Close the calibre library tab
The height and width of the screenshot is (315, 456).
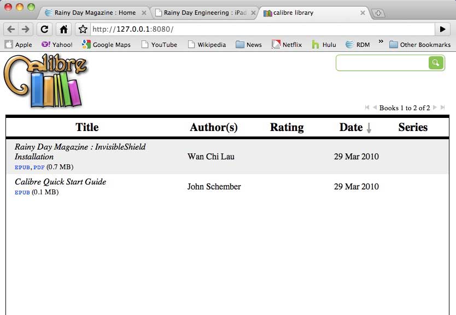[363, 13]
